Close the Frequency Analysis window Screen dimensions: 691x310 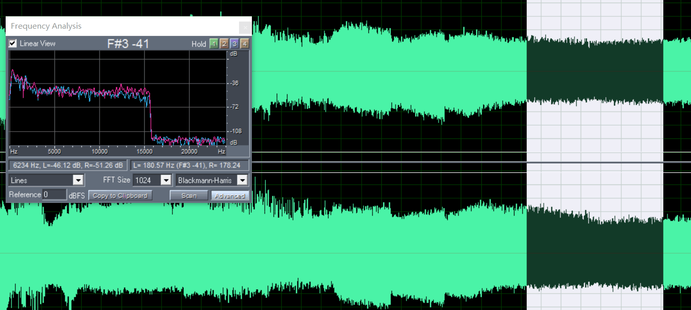(x=245, y=27)
